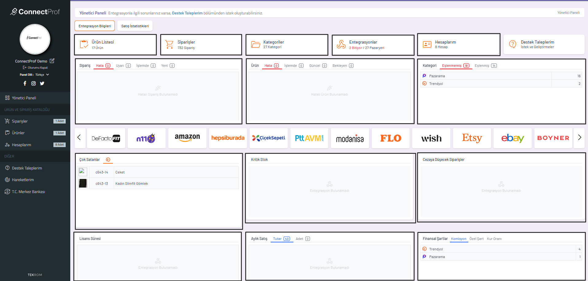Select Ürün Hata tab
588x281 pixels.
coord(272,66)
